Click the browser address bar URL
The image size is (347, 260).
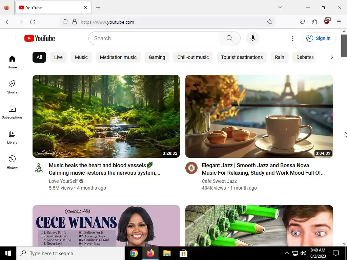coord(107,22)
